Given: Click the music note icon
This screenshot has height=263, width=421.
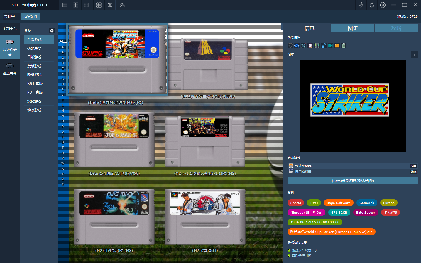Looking at the screenshot, I should (x=324, y=45).
